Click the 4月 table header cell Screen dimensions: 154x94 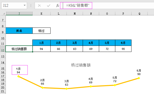click(91, 43)
